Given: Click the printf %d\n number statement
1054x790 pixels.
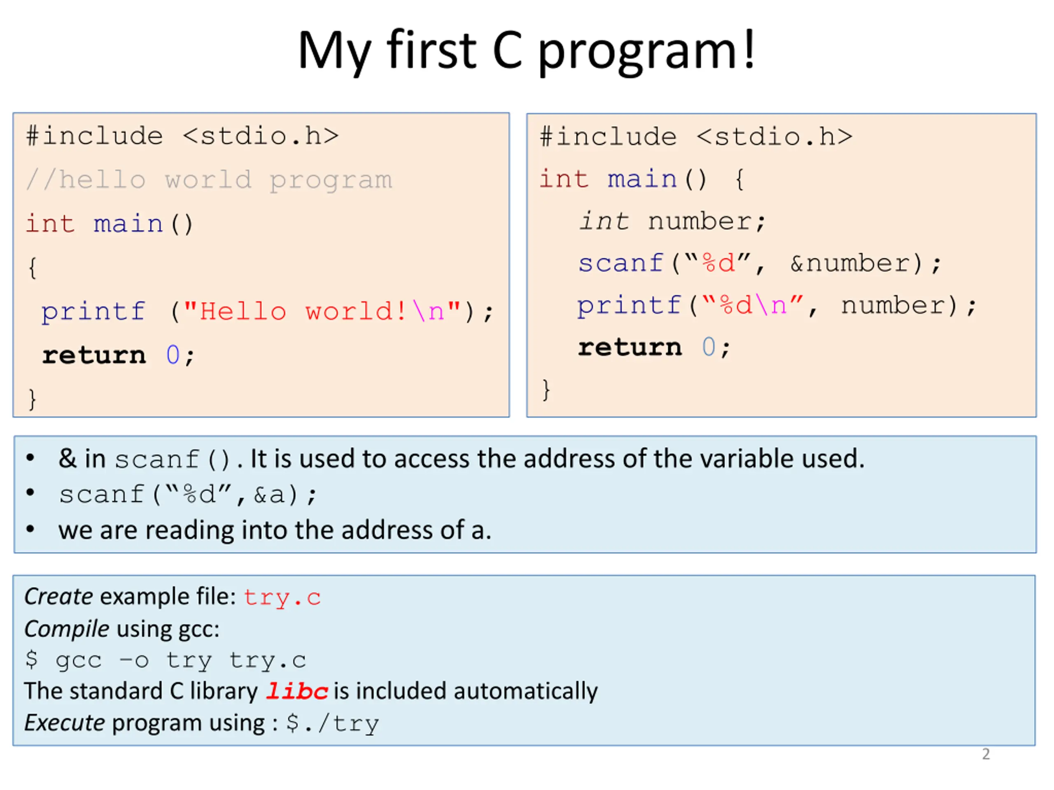Looking at the screenshot, I should pyautogui.click(x=777, y=306).
